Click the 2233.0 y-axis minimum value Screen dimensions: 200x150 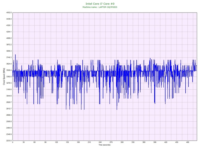point(9,141)
